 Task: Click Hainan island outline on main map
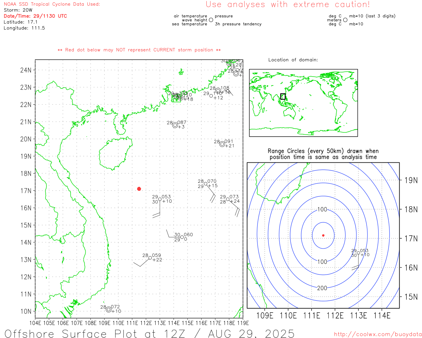115,153
